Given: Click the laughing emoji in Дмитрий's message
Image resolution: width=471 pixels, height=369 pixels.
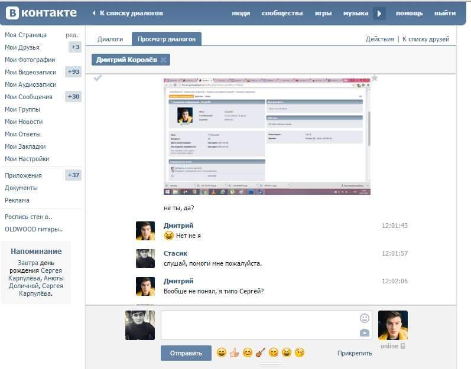Looking at the screenshot, I should [x=169, y=236].
